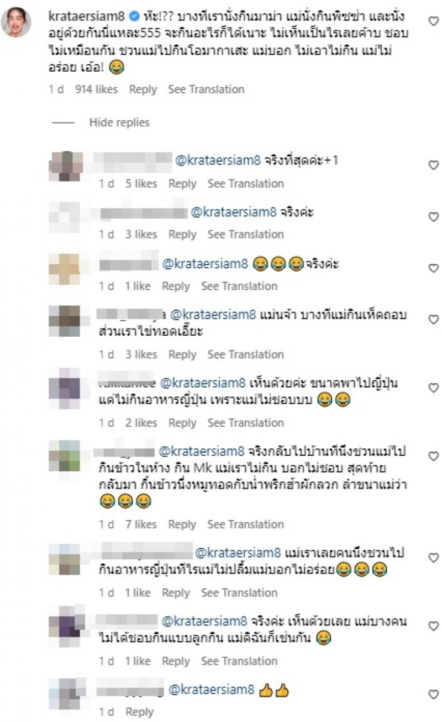Reply to the thumbs-up emoji comment
This screenshot has height=722, width=442.
(x=140, y=712)
